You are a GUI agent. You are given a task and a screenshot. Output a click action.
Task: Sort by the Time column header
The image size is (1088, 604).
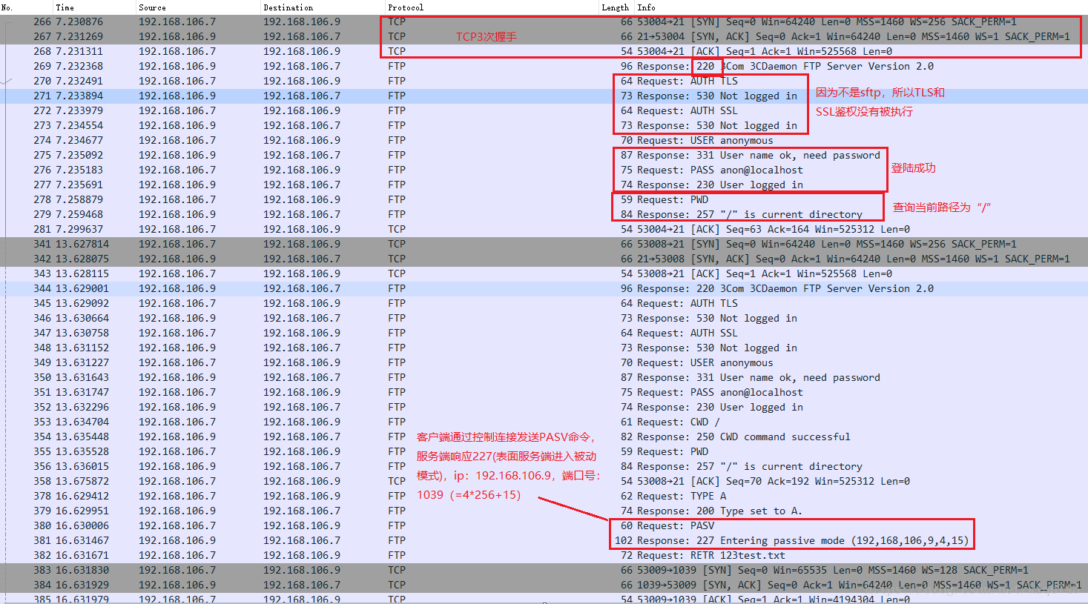coord(94,7)
